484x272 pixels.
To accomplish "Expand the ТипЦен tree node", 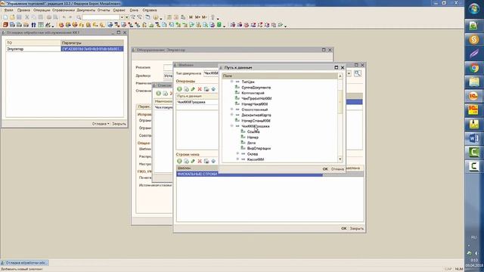I will pos(232,82).
